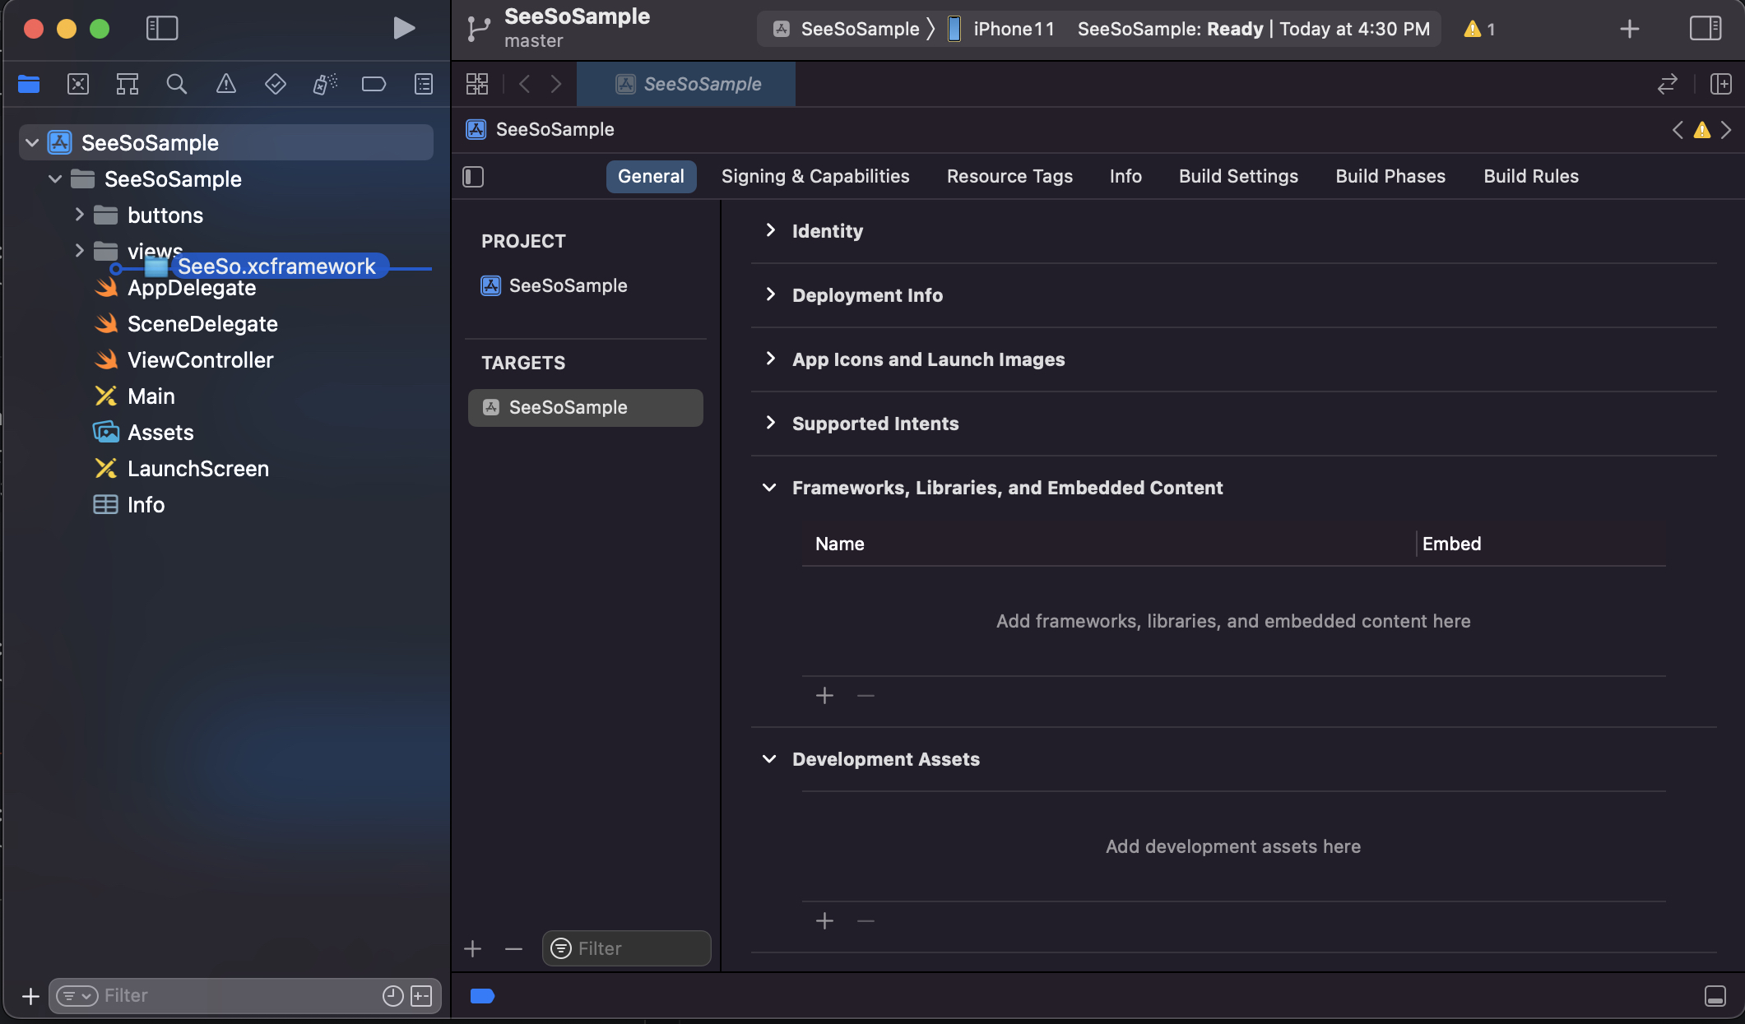Collapse the SeeSoSample group folder
The image size is (1745, 1024).
click(x=55, y=178)
